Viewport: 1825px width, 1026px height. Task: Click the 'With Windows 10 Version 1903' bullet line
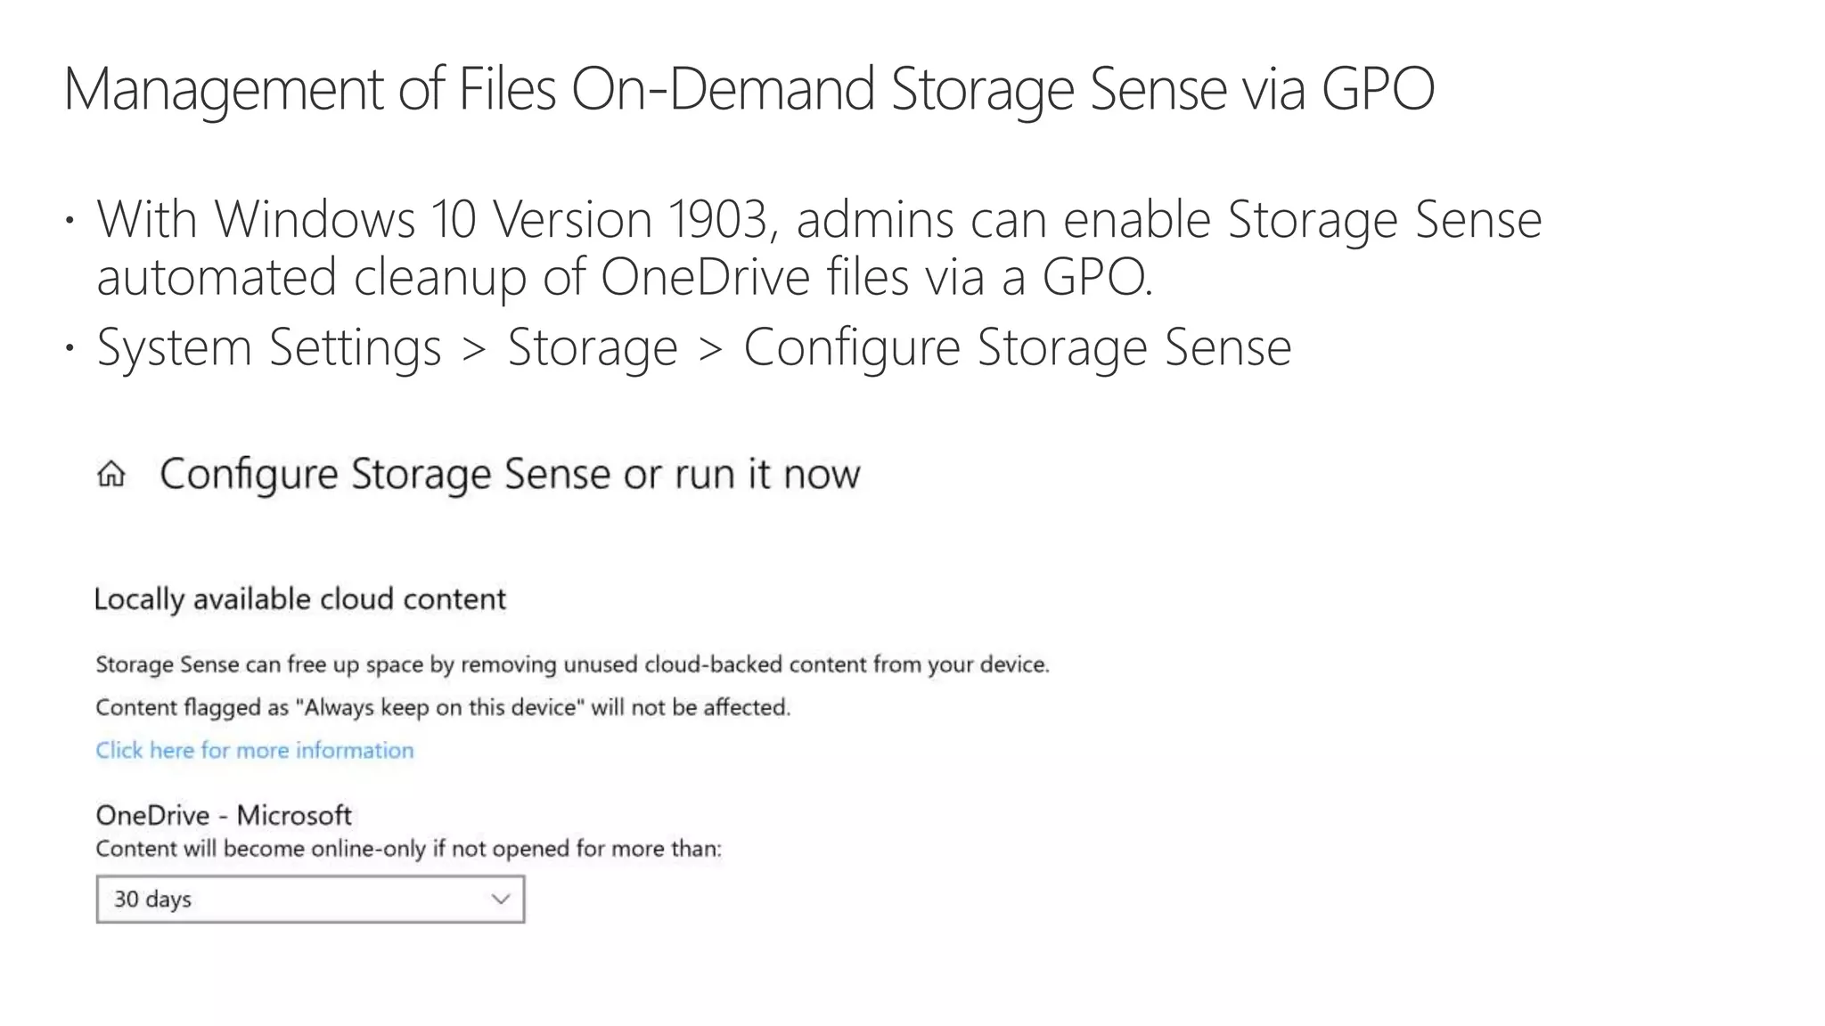point(818,219)
